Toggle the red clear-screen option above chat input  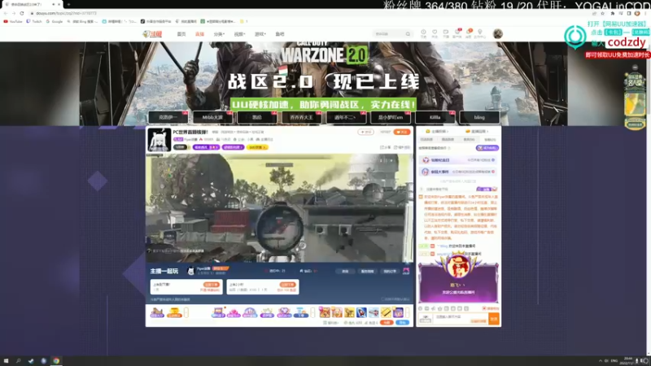[491, 309]
